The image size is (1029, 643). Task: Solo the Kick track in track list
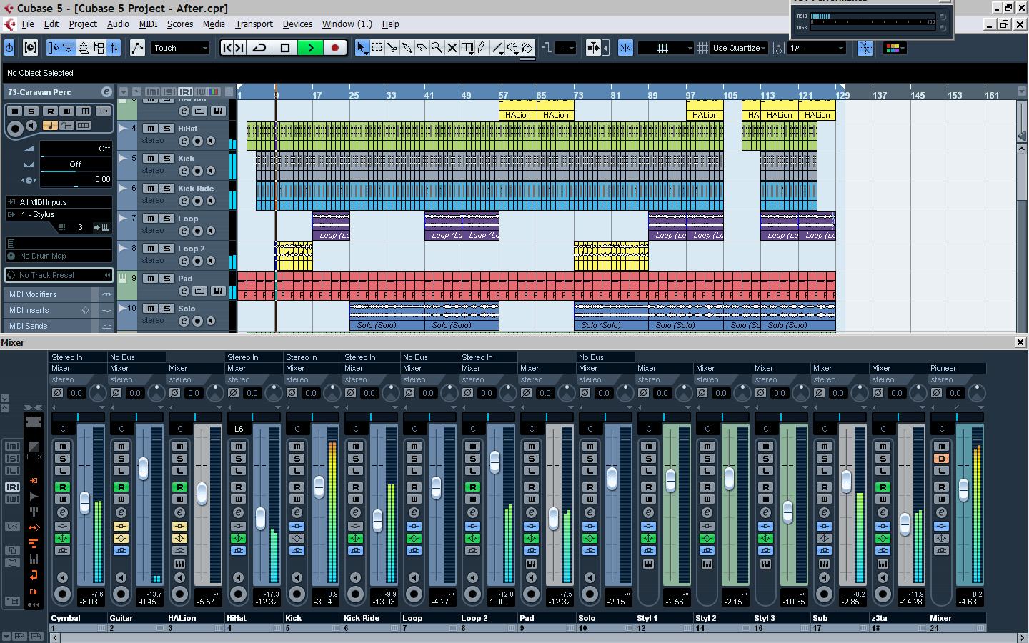pyautogui.click(x=166, y=159)
